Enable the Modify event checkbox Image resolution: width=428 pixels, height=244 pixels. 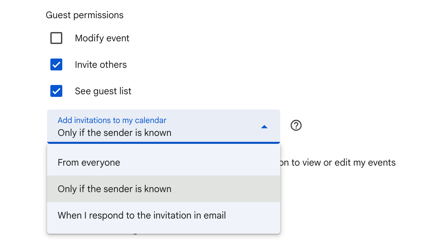click(56, 38)
